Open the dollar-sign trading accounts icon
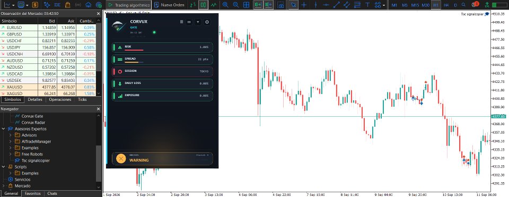Screen dimensions: 509x197 point(35,5)
